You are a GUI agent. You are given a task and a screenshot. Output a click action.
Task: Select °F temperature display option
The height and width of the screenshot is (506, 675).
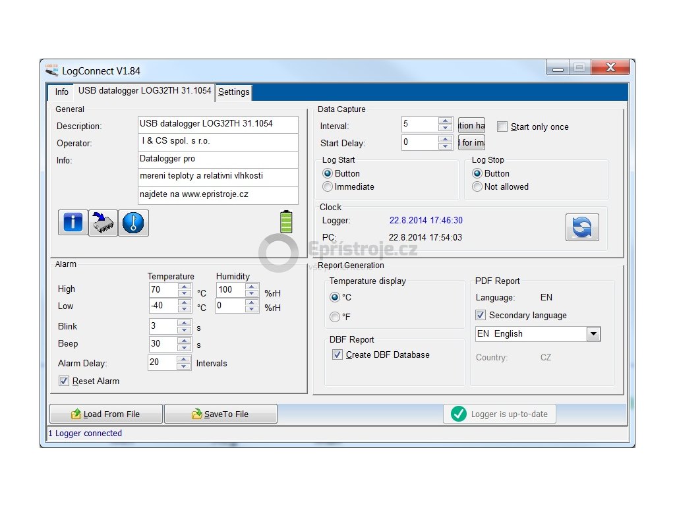335,317
